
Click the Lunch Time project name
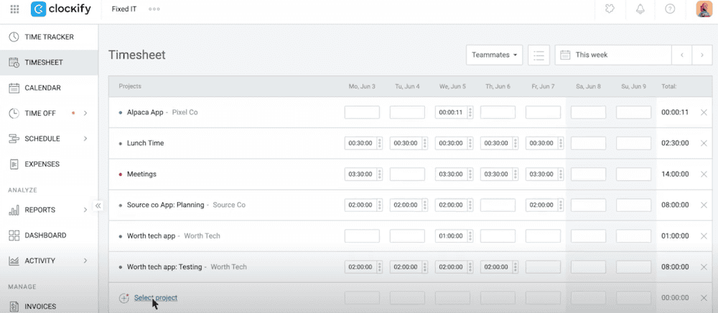click(x=145, y=144)
